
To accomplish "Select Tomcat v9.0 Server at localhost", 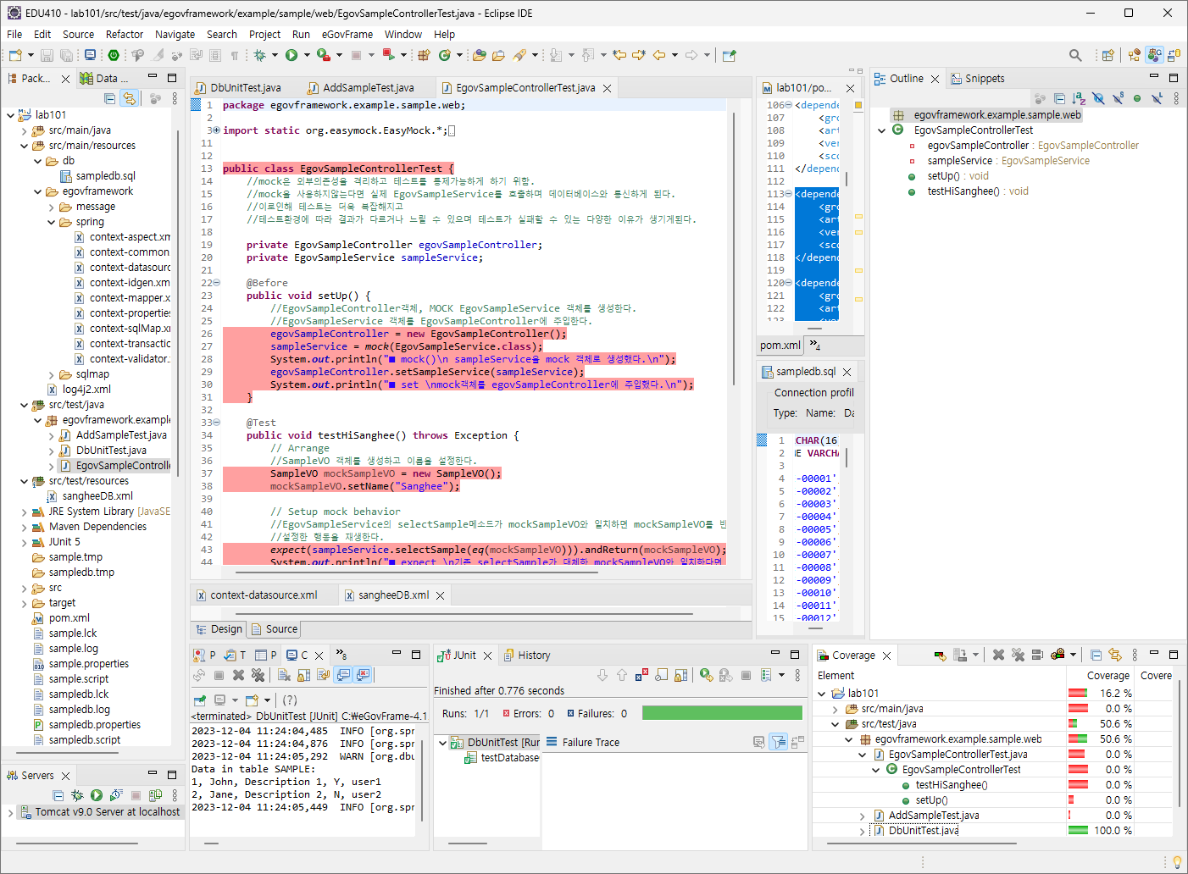I will [x=107, y=812].
